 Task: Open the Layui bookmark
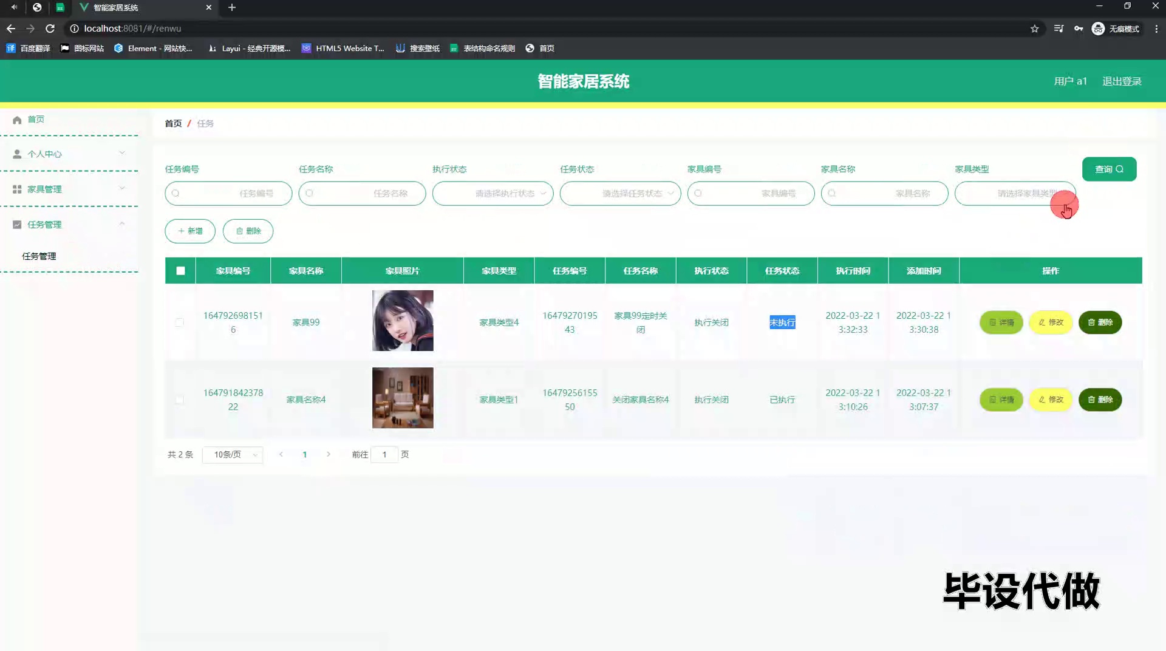click(249, 49)
